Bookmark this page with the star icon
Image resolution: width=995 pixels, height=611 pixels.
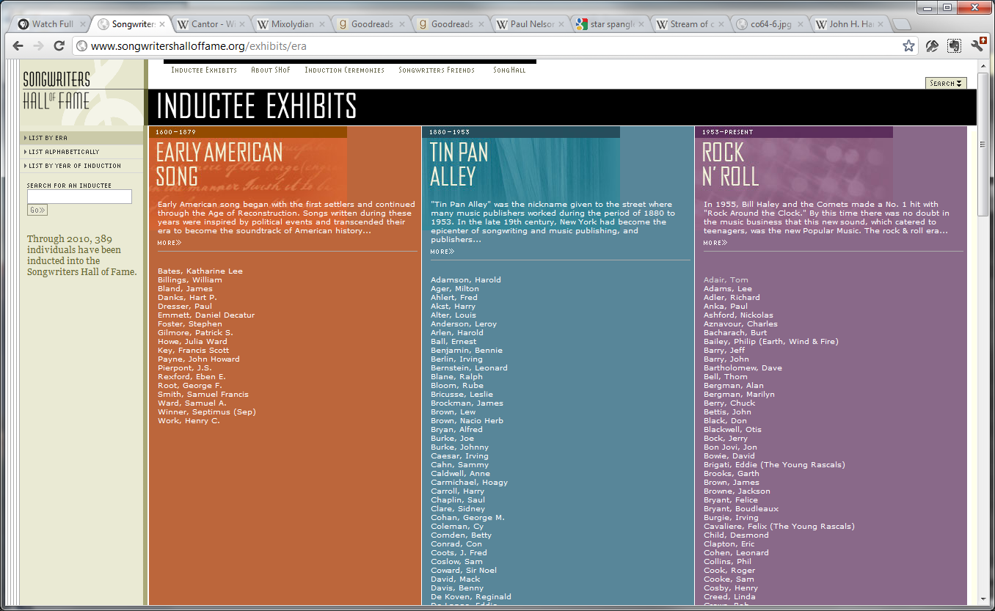point(908,46)
